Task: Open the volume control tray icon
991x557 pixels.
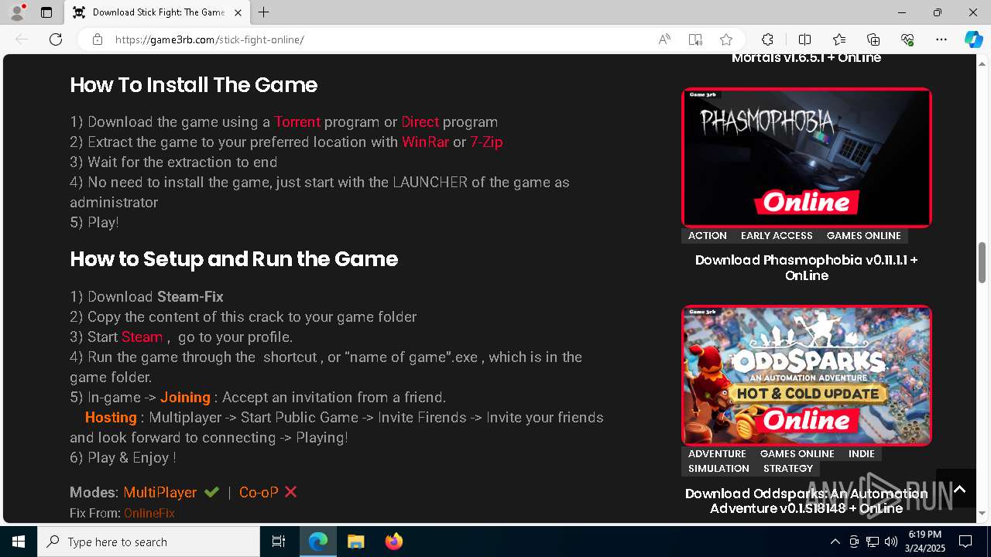Action: click(x=891, y=542)
